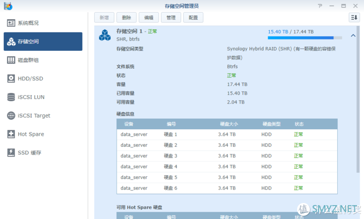The width and height of the screenshot is (364, 219).
Task: Click the 编号 column header in 硬盘信息
Action: 171,124
